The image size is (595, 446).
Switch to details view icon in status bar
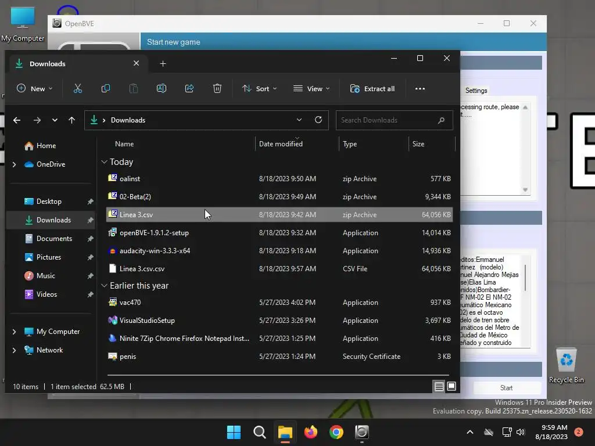[439, 386]
